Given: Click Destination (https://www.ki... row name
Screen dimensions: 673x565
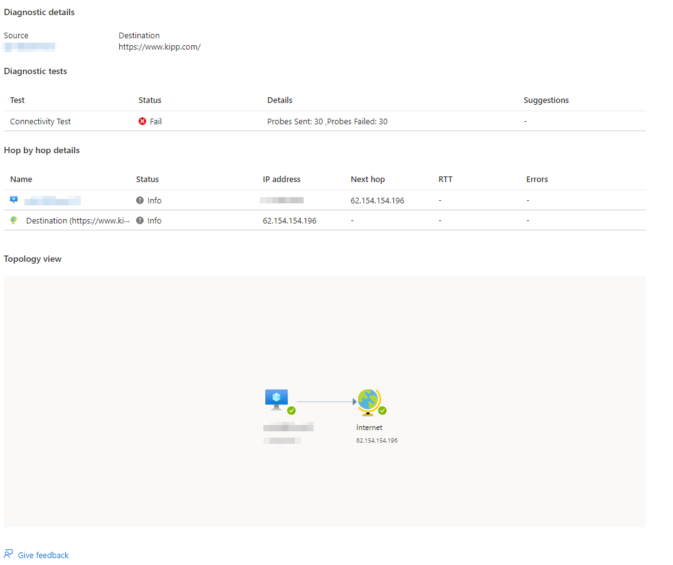Looking at the screenshot, I should click(x=78, y=221).
